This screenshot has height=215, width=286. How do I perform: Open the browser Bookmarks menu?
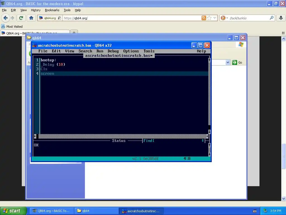pos(52,10)
